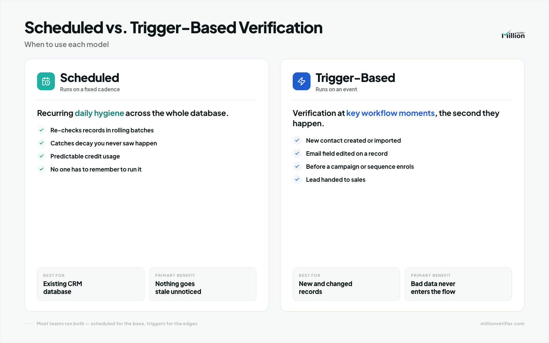Select the 'Existing CRM database' Best For box

[x=91, y=284]
